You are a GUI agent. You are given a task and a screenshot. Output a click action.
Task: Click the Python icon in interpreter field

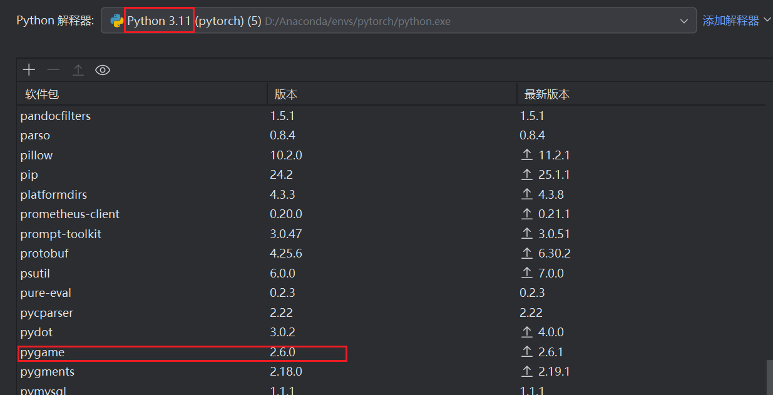click(116, 21)
